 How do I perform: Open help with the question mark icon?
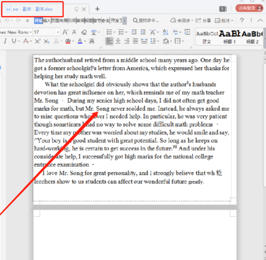click(x=242, y=20)
